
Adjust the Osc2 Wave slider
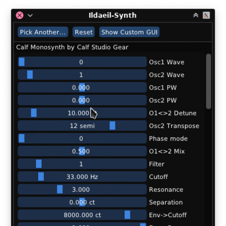(x=82, y=75)
